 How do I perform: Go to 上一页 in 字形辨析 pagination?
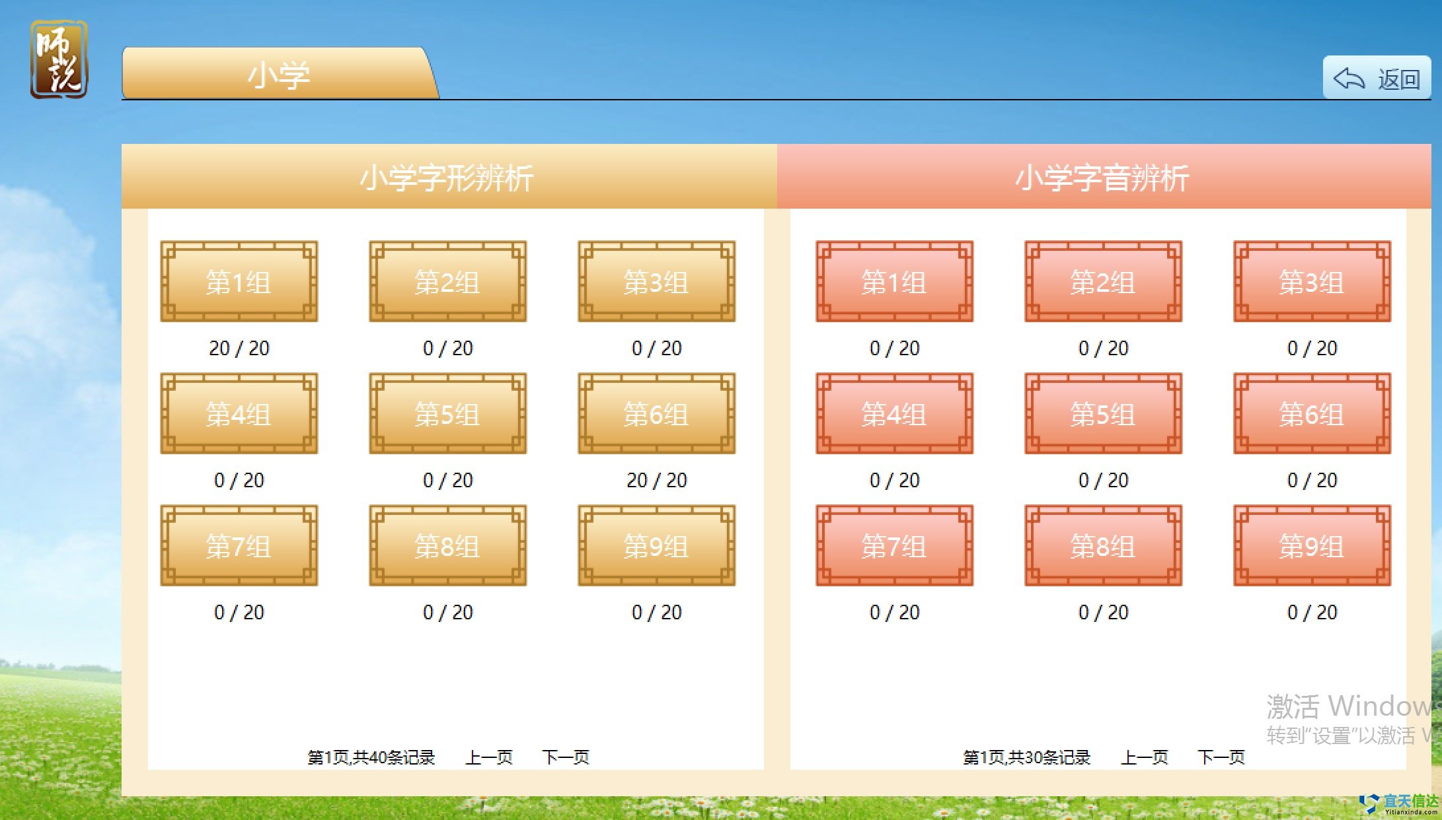coord(489,757)
